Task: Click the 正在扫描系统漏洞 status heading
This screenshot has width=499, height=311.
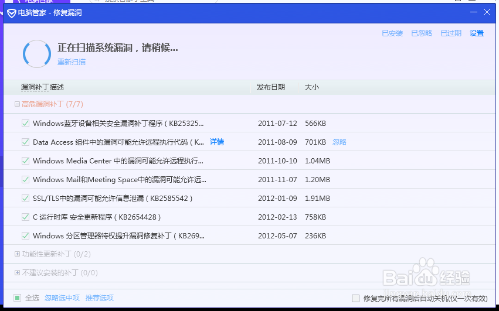Action: [118, 48]
